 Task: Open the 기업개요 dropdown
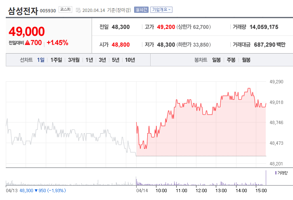pyautogui.click(x=161, y=9)
